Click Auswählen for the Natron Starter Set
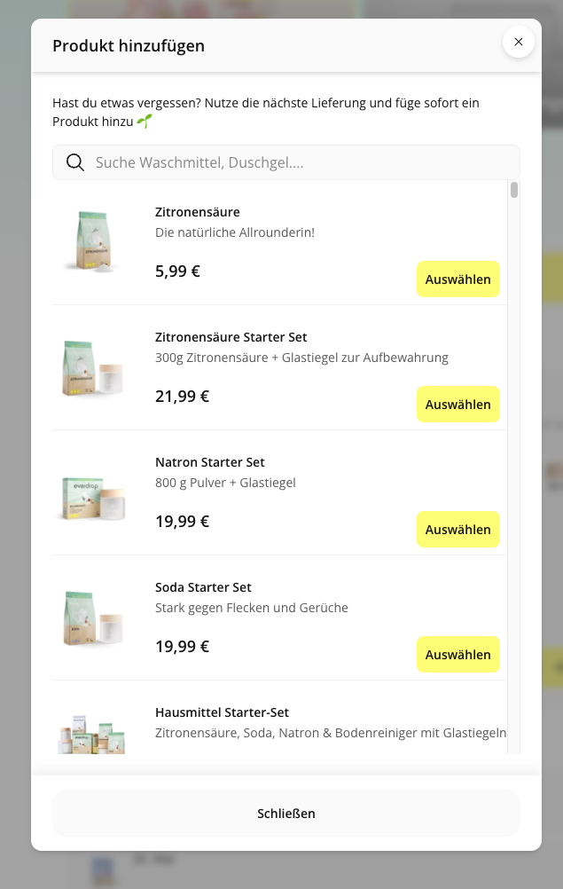 point(457,529)
